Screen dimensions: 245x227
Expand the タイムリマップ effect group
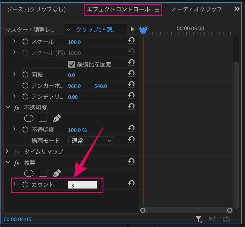click(7, 151)
